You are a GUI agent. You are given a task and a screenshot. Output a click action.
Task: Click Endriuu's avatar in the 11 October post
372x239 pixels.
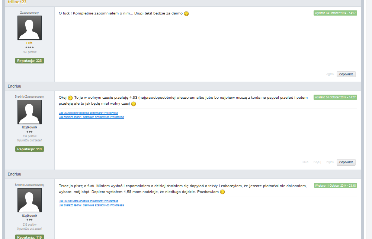[29, 200]
